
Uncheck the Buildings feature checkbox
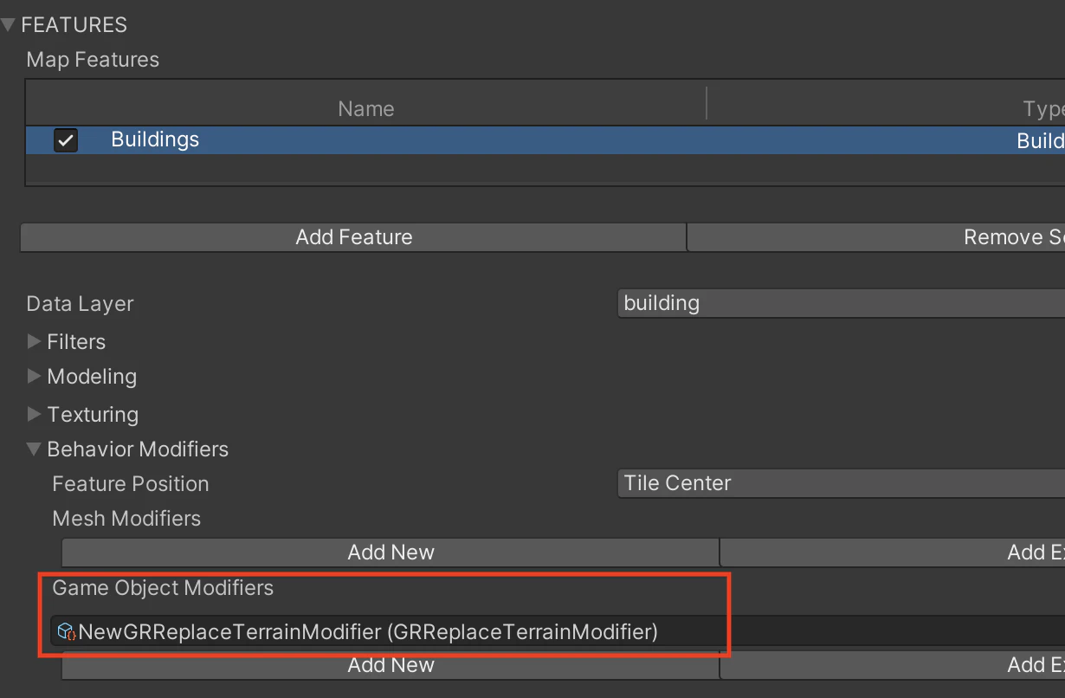coord(66,140)
